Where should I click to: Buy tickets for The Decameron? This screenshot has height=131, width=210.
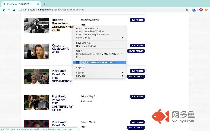(137, 71)
